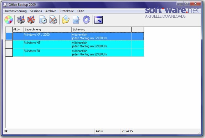
Task: Click the schedule document with clock icon
Action: (43, 20)
